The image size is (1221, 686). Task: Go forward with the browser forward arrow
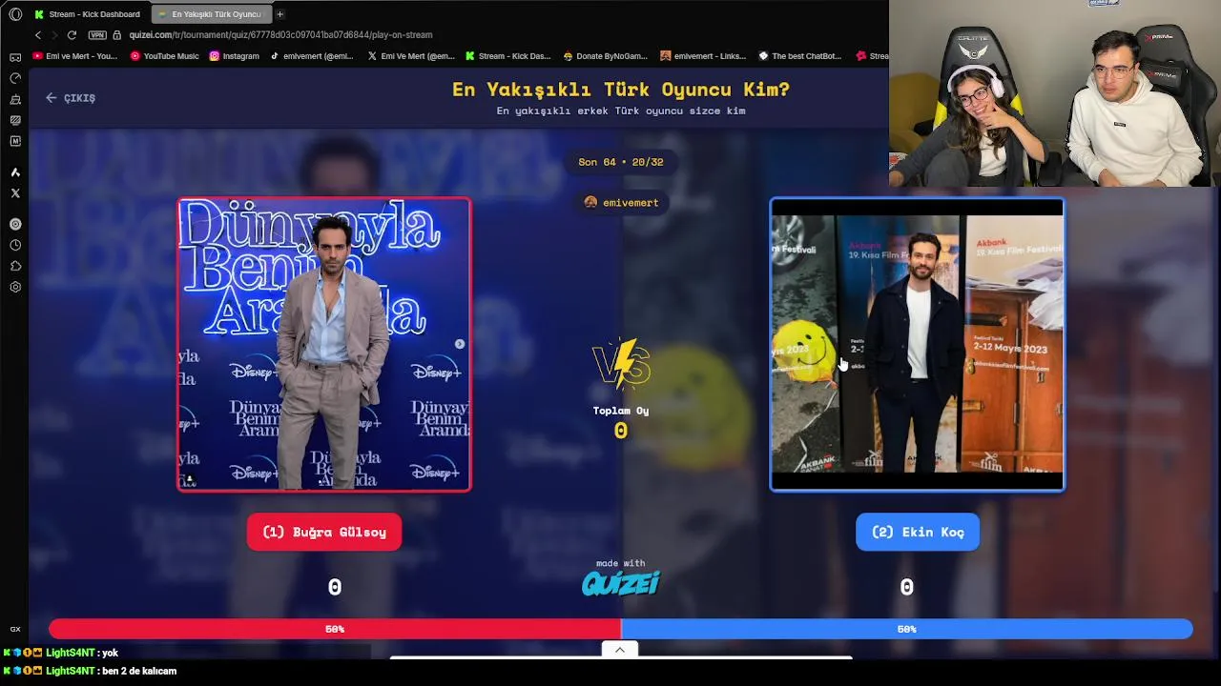click(x=54, y=35)
